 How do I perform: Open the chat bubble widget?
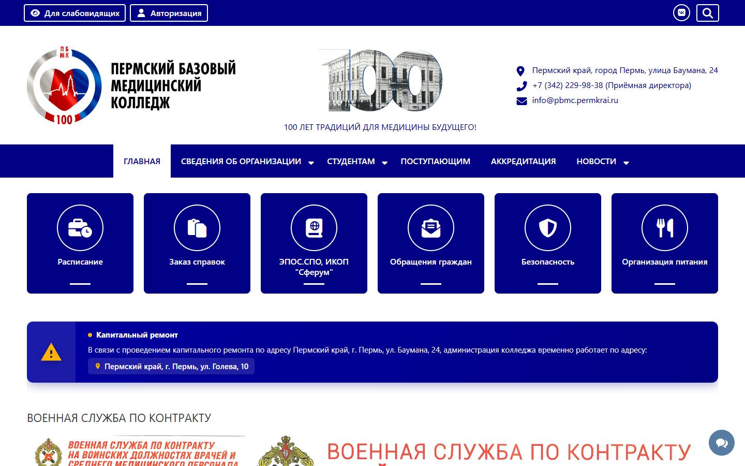point(721,443)
